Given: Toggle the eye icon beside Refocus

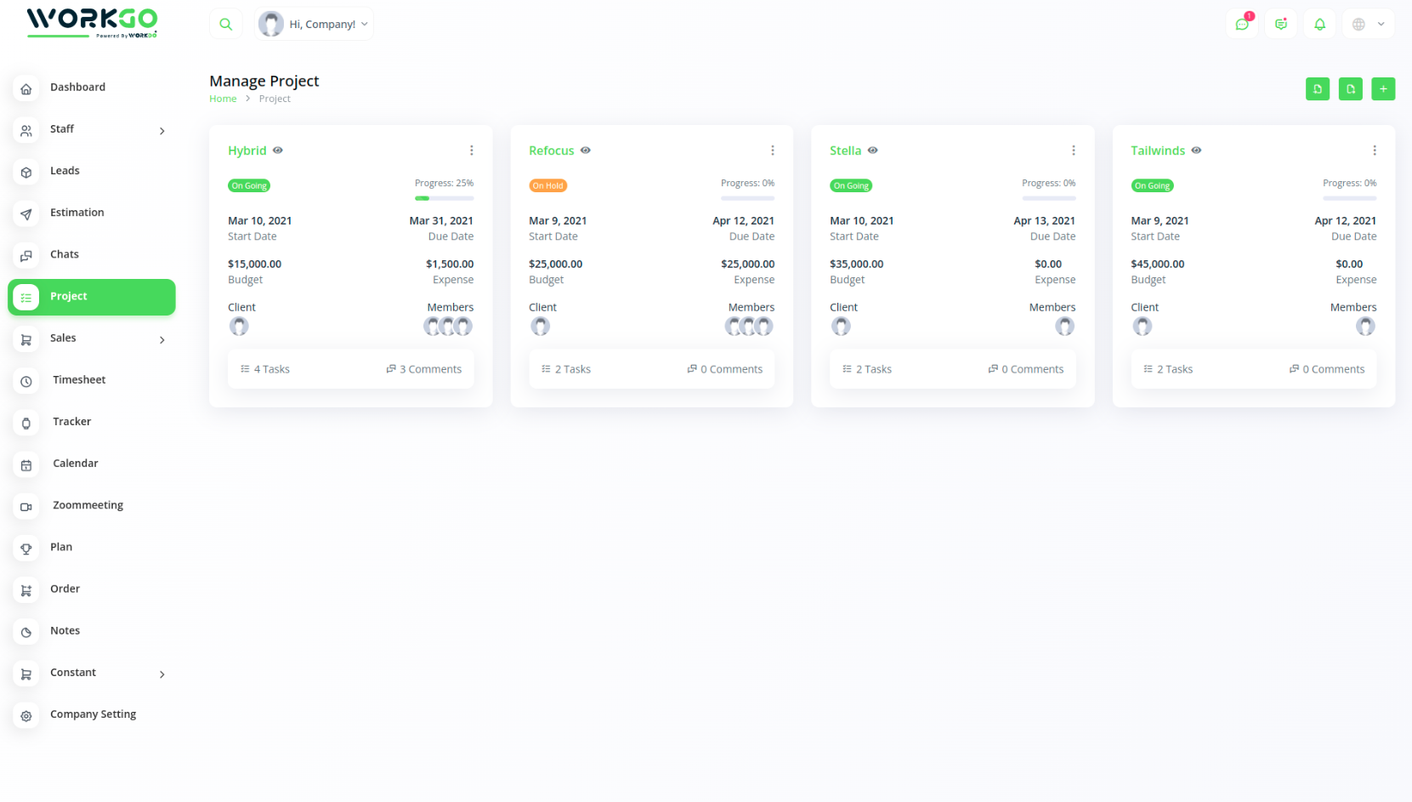Looking at the screenshot, I should click(x=586, y=151).
